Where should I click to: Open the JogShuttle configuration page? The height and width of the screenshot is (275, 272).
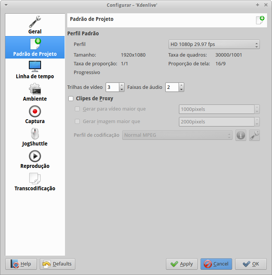35,137
